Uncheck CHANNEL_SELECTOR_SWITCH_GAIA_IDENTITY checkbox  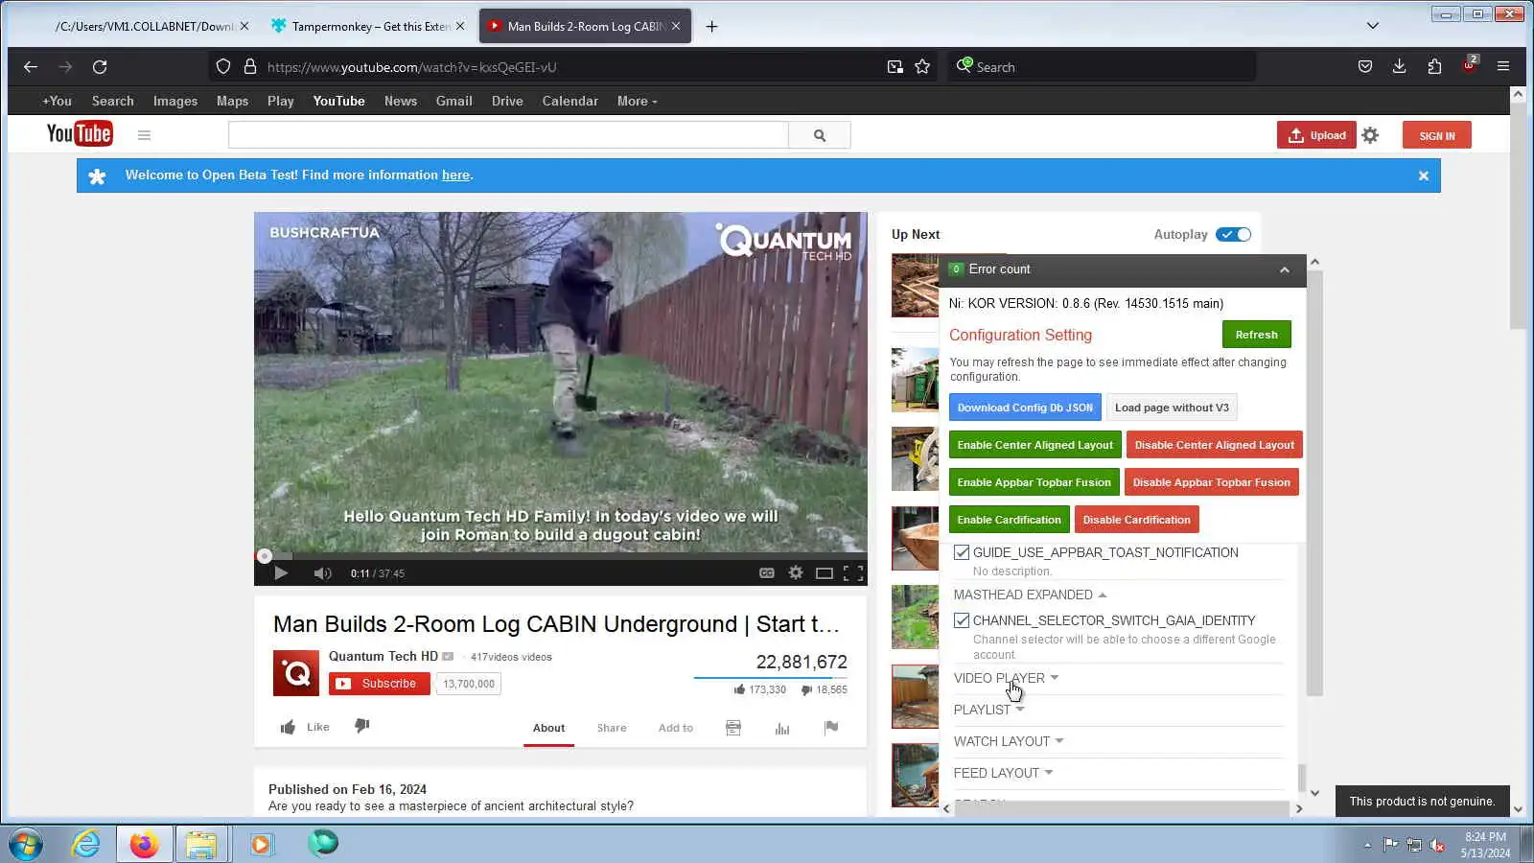(x=962, y=620)
